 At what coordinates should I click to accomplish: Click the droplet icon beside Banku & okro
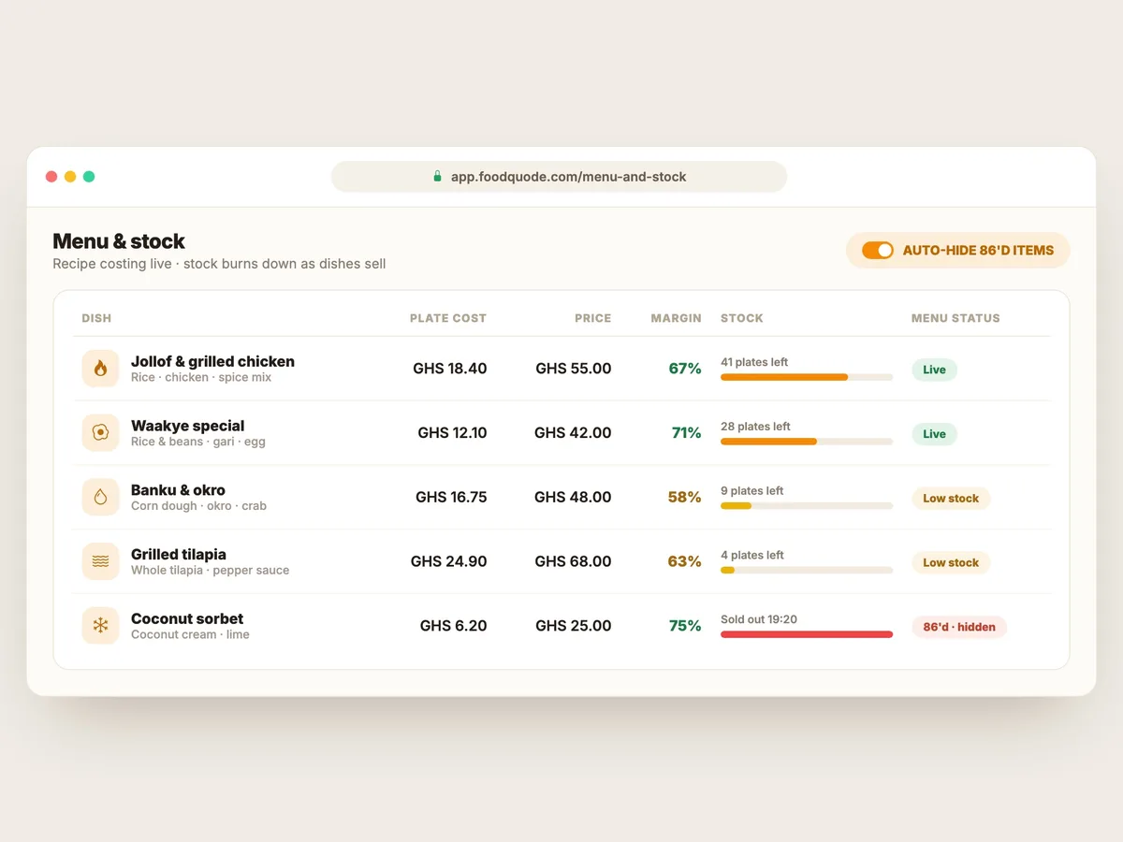100,498
